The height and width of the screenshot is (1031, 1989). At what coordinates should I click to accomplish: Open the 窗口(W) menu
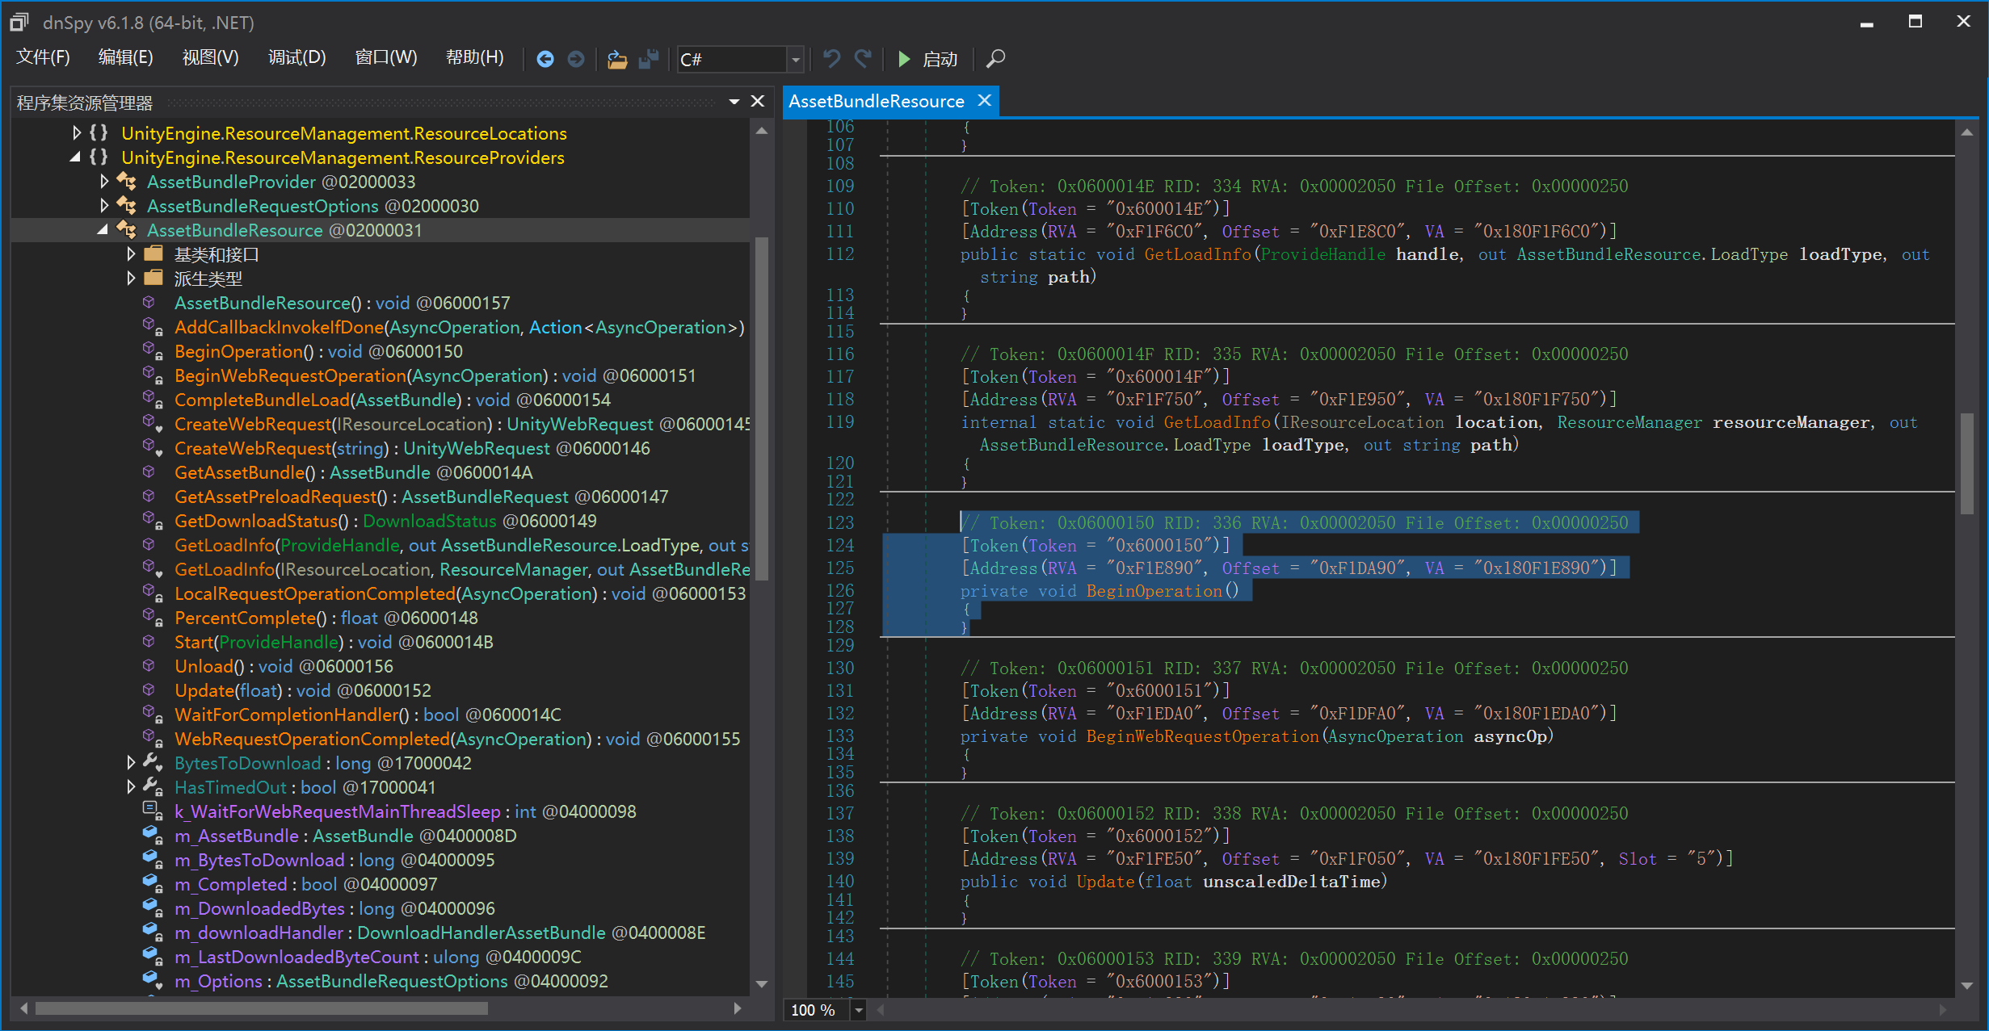point(386,58)
